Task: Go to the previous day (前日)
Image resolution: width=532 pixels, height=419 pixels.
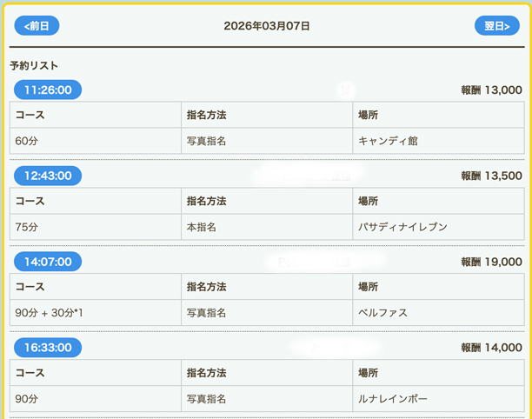Action: pos(37,26)
